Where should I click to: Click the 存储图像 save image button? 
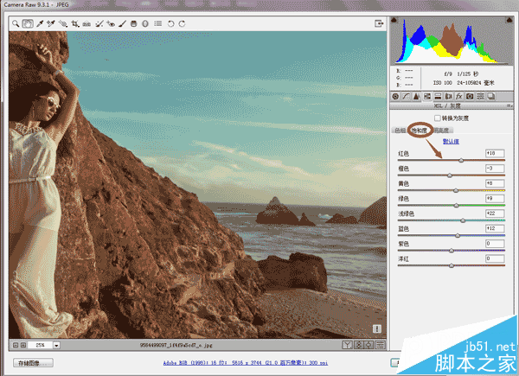(x=33, y=363)
